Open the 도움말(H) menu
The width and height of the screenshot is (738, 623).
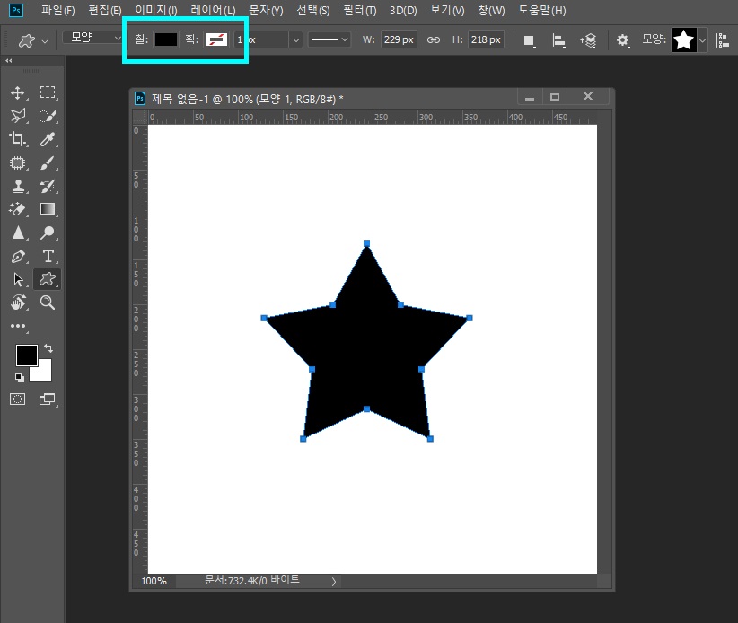tap(541, 11)
